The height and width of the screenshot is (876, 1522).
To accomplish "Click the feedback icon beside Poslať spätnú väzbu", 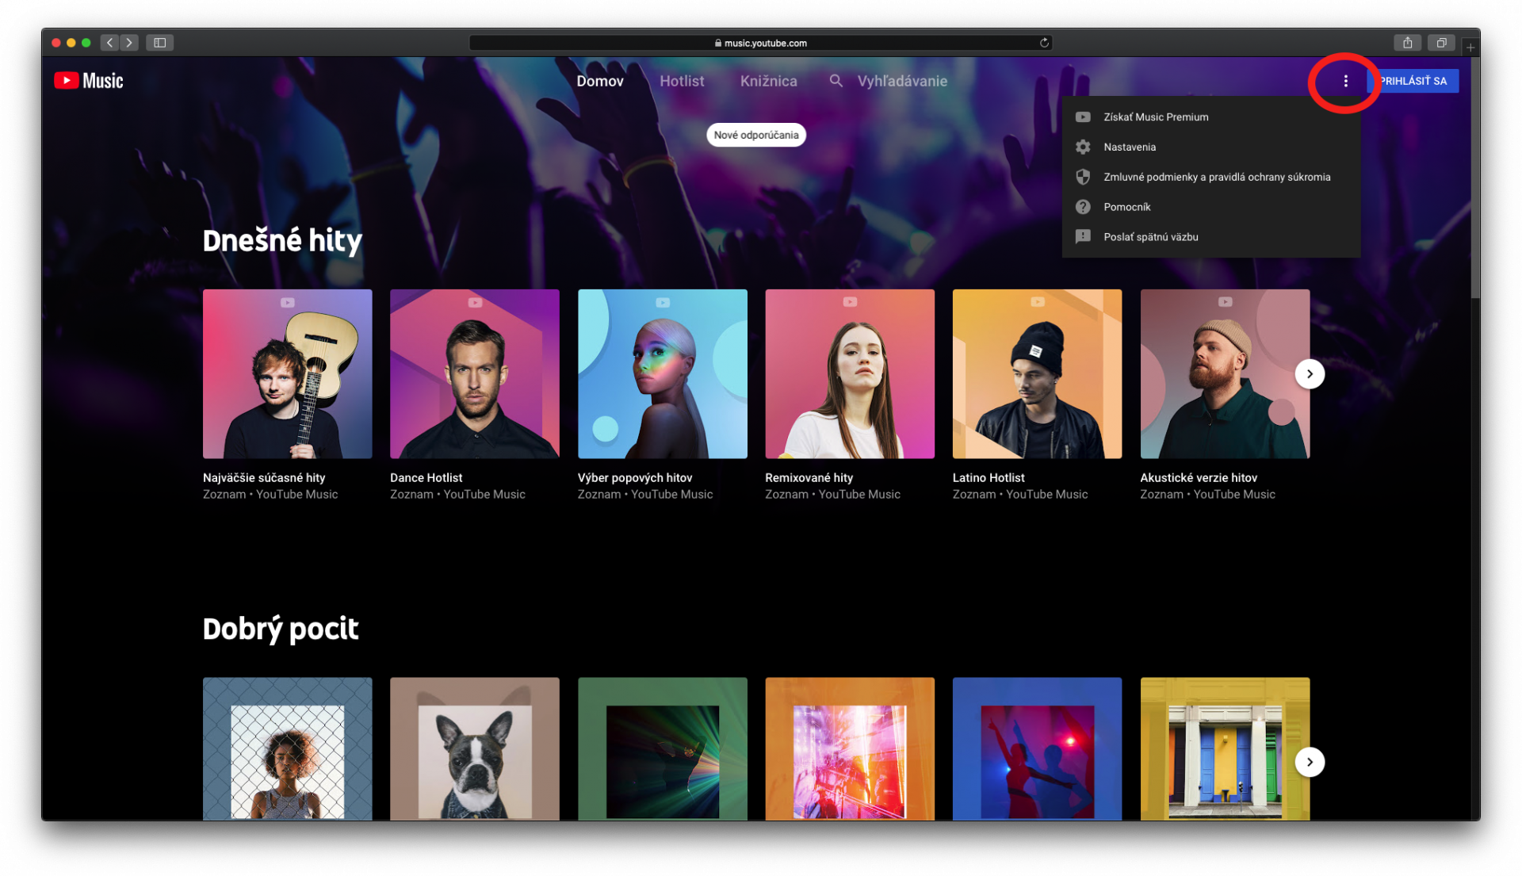I will (x=1083, y=237).
